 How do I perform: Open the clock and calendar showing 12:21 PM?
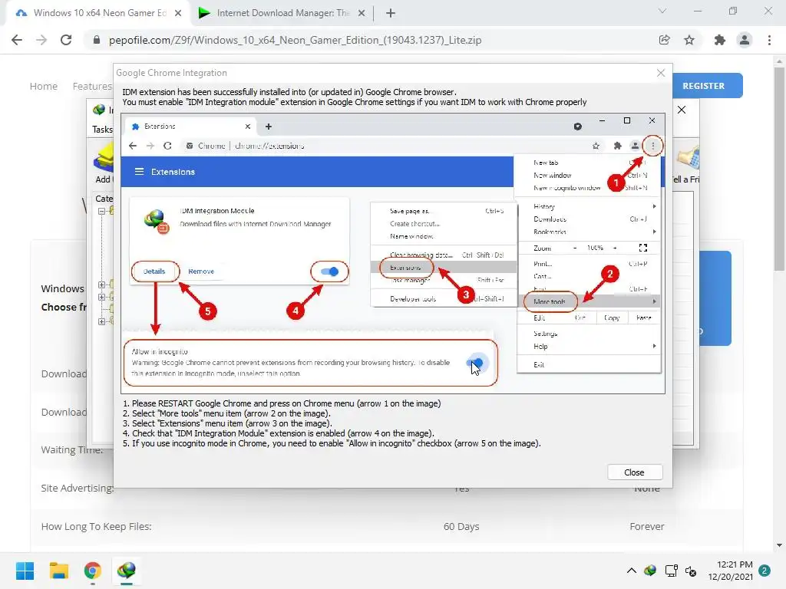point(731,571)
